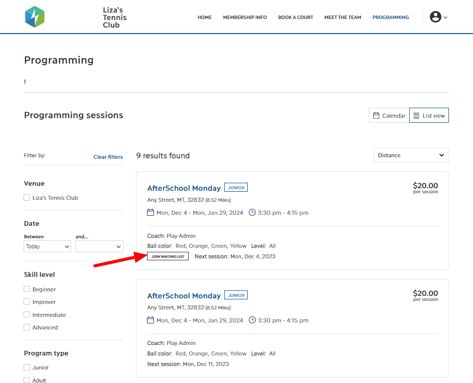Enable the Liza's Tennis Club venue checkbox
Viewport: 473px width, 383px height.
click(27, 197)
